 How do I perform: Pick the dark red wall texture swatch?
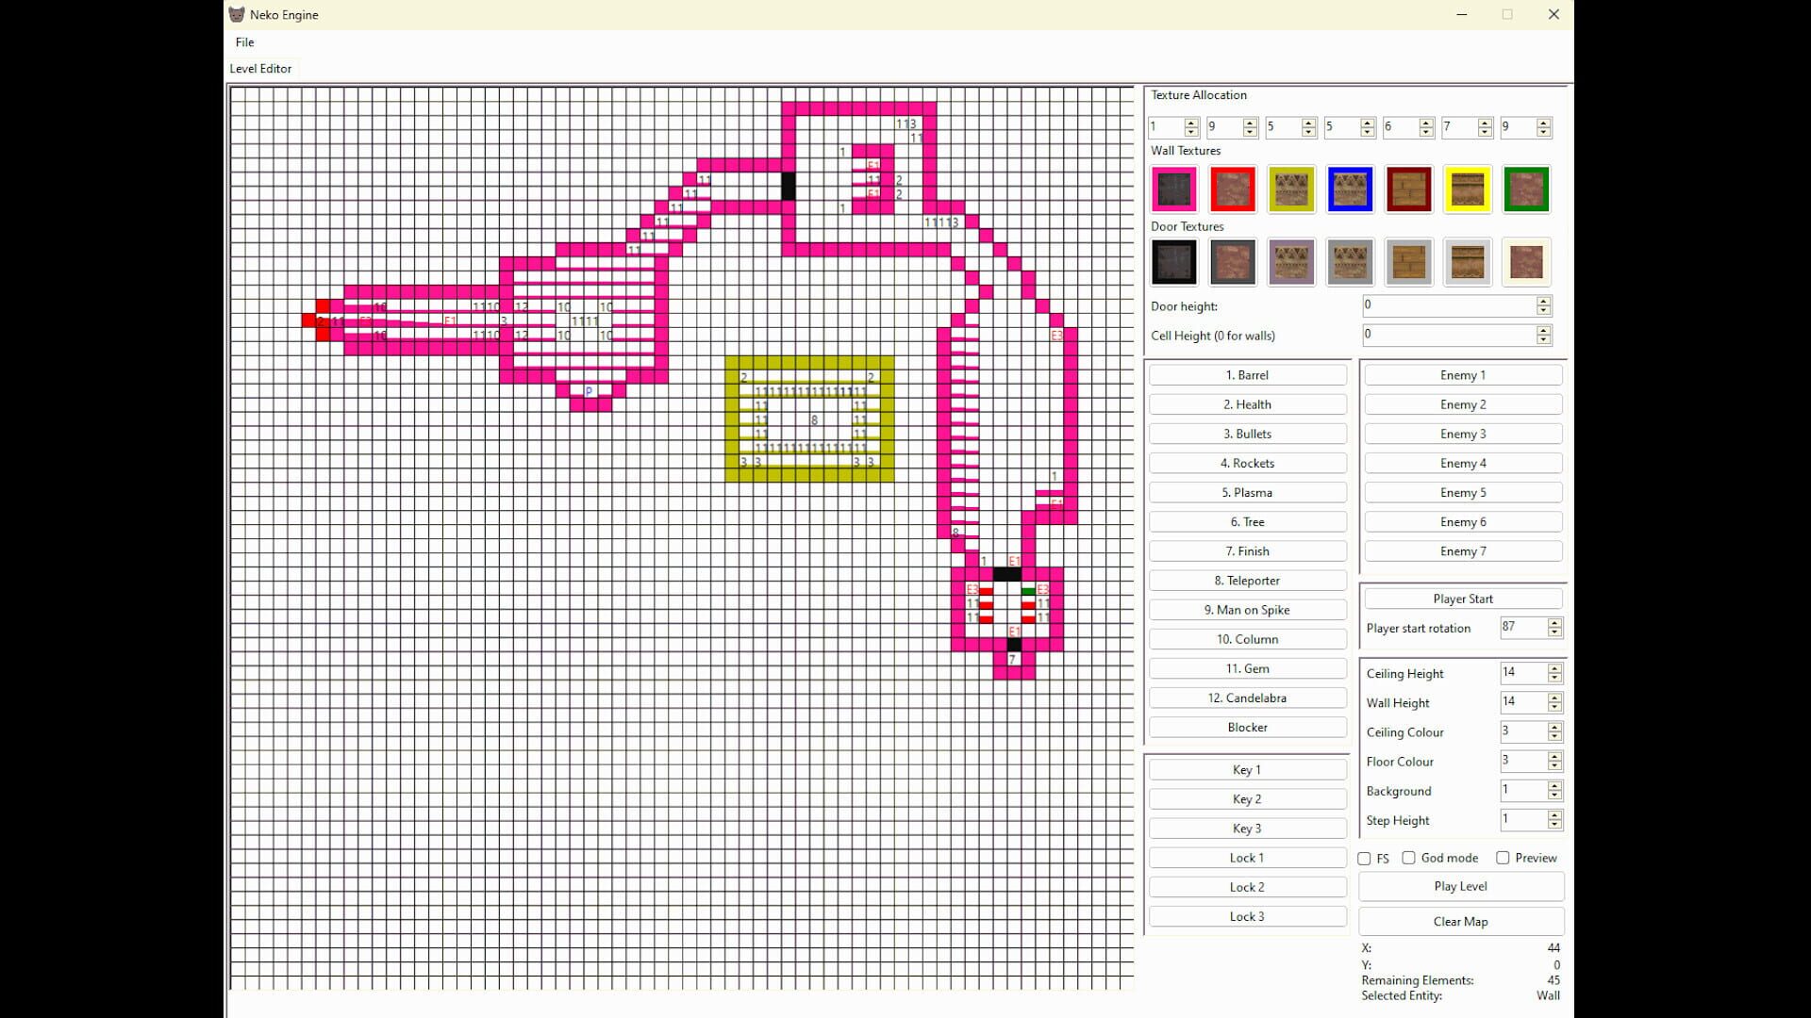coord(1408,189)
